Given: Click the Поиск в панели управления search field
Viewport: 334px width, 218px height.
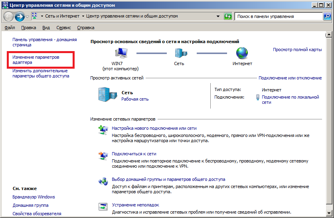Looking at the screenshot, I should pyautogui.click(x=278, y=17).
